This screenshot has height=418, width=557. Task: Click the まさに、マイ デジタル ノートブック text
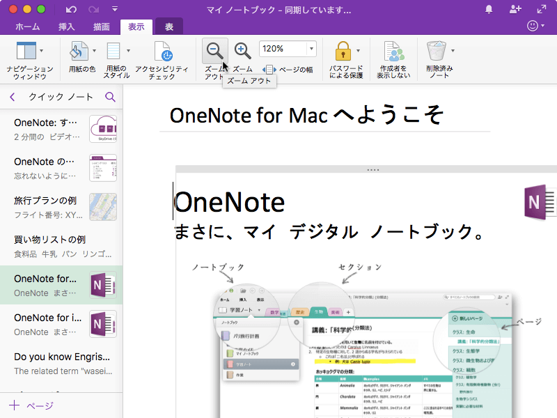329,232
